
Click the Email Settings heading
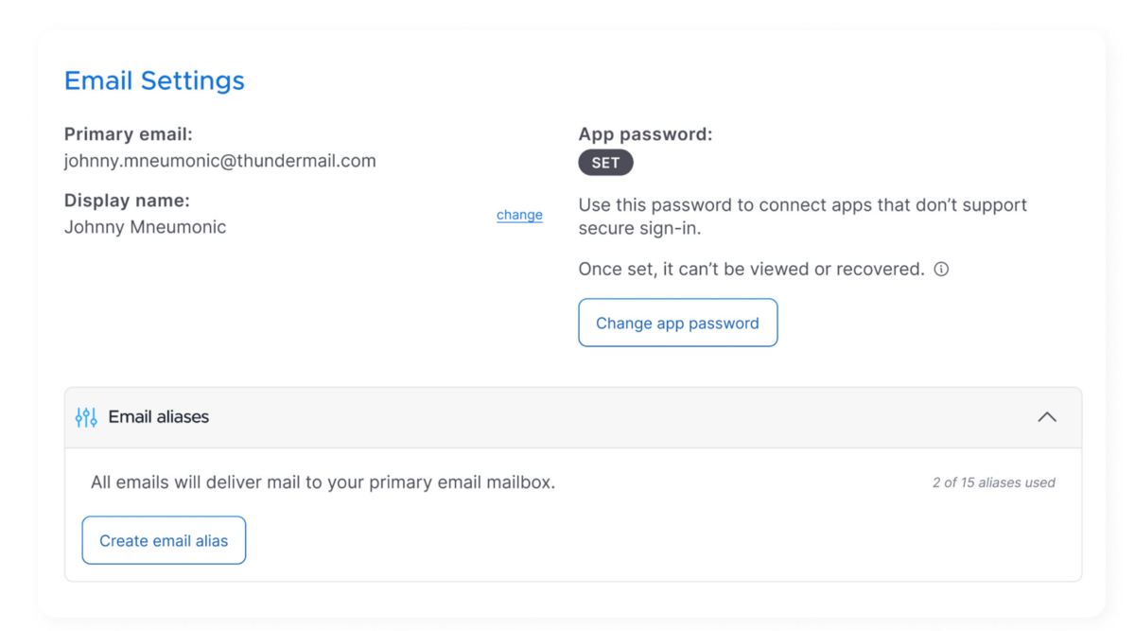point(154,80)
